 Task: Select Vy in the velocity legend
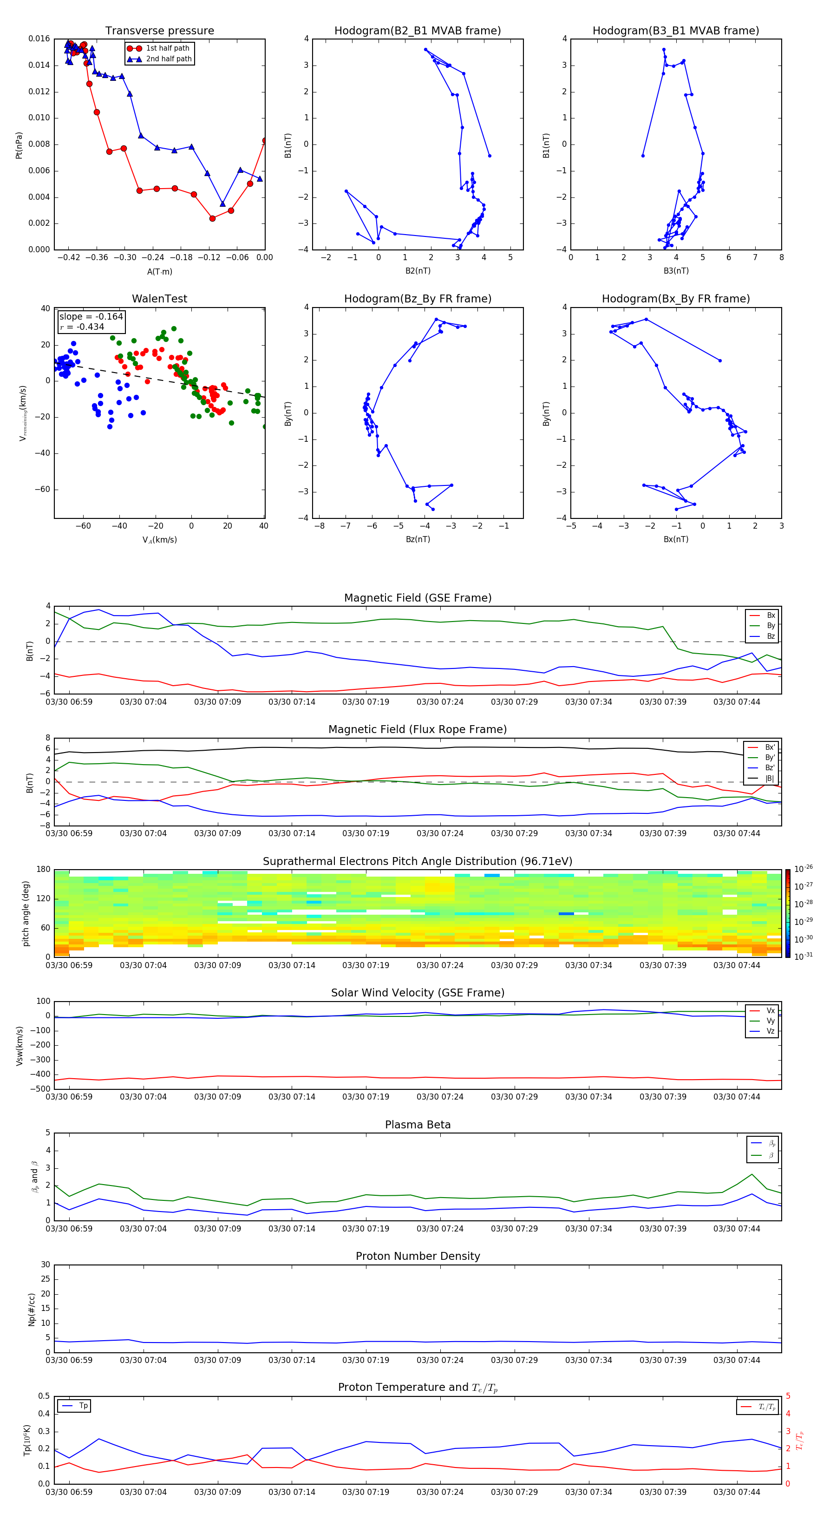tap(762, 1021)
